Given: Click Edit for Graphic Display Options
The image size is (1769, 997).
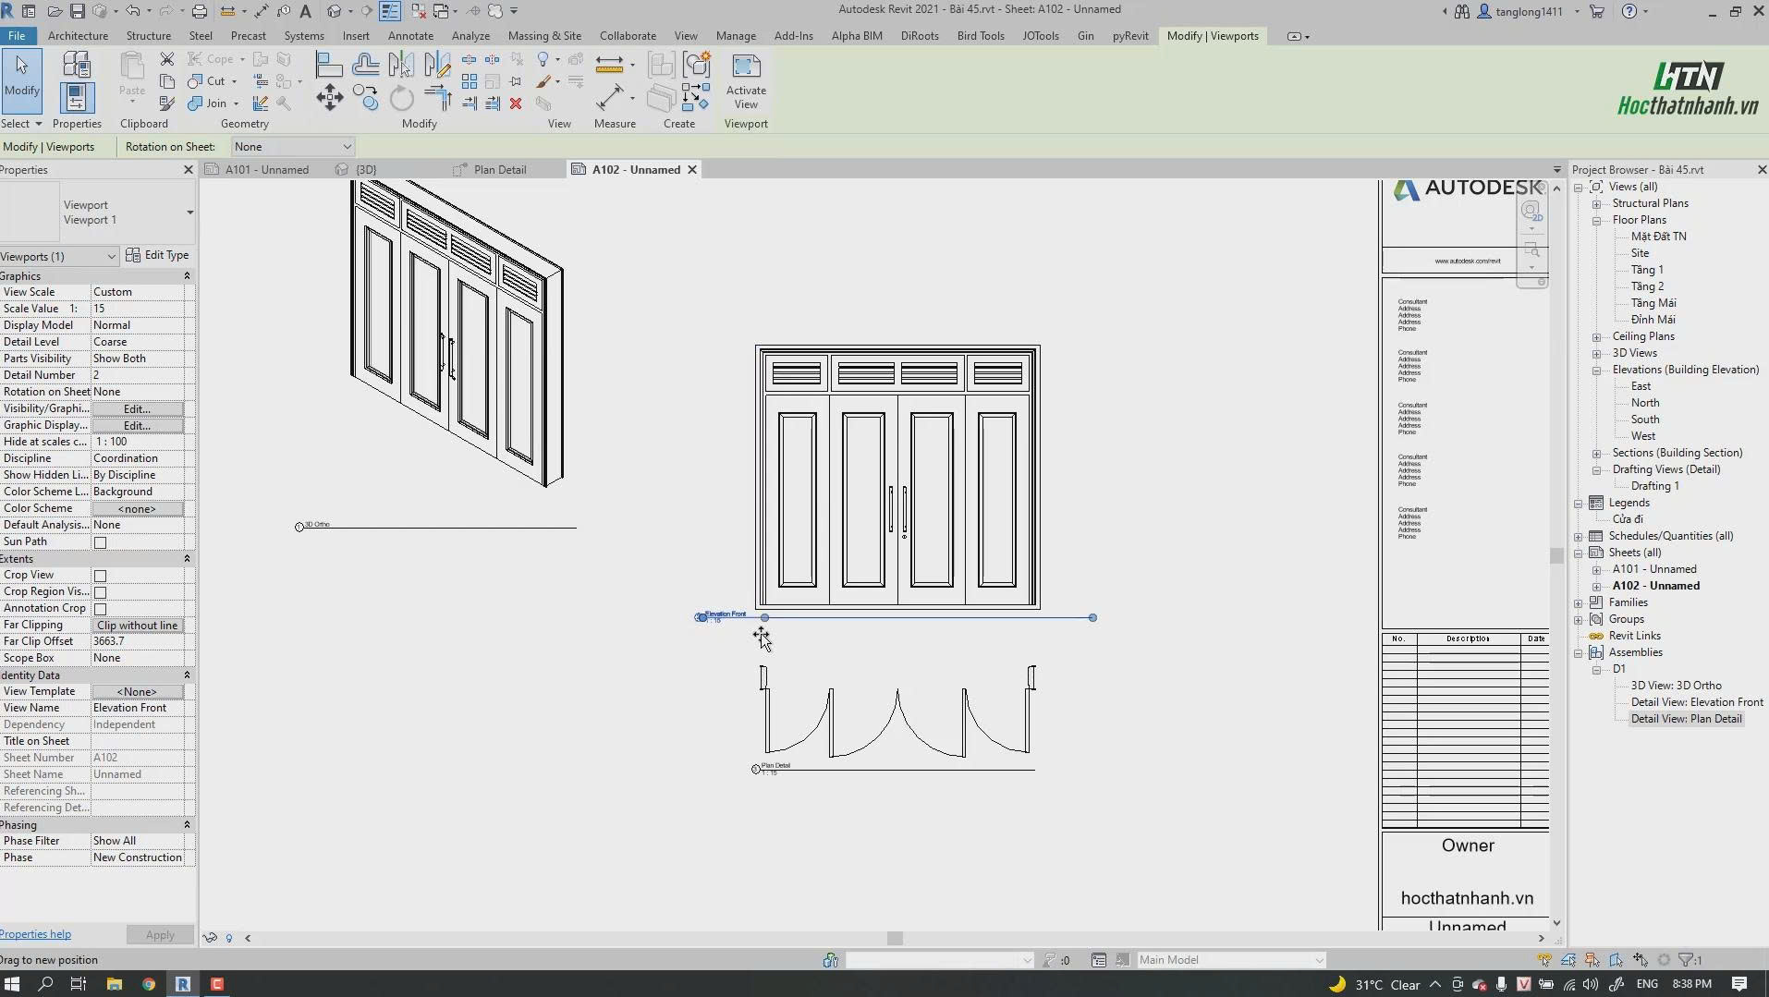Looking at the screenshot, I should [x=137, y=426].
